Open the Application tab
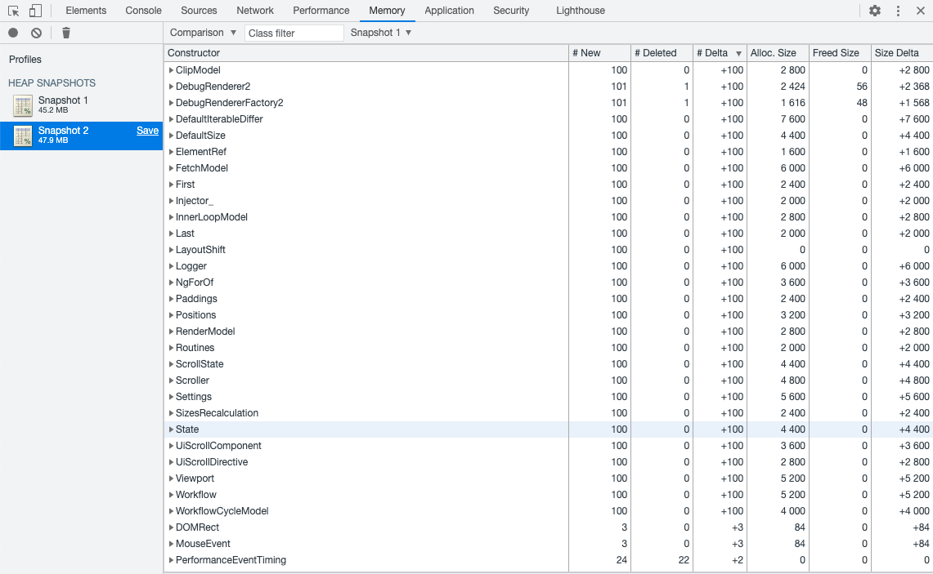 click(x=449, y=11)
